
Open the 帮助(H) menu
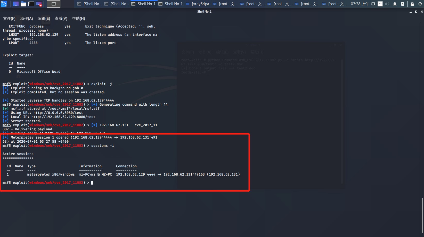point(78,19)
